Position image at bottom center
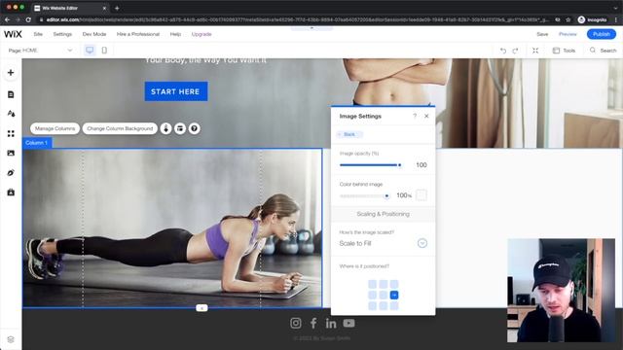623x350 pixels. (x=383, y=305)
